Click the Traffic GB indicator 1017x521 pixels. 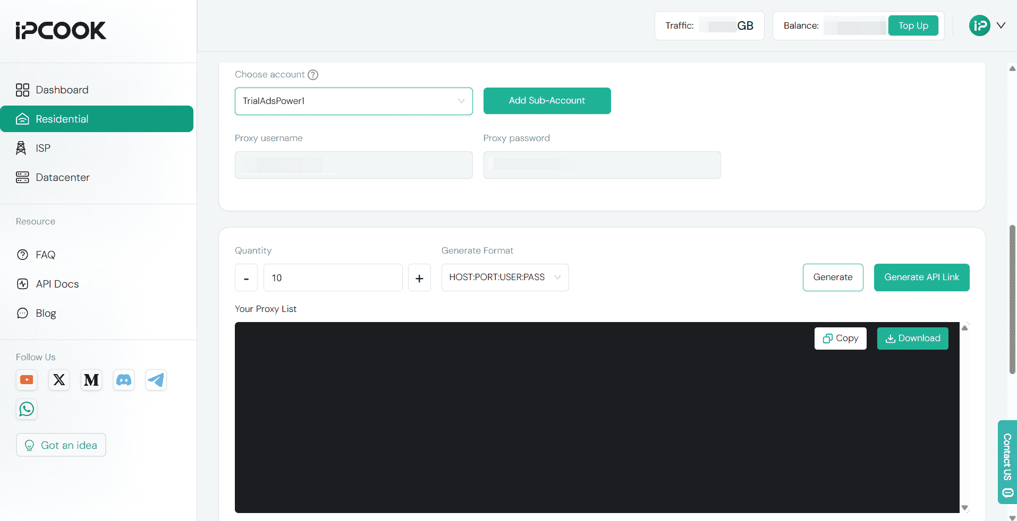click(709, 25)
